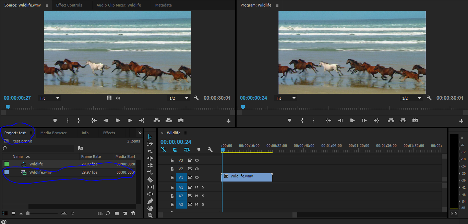Viewport: 468px width, 224px height.
Task: Select the Track Select Forward tool
Action: [x=150, y=144]
